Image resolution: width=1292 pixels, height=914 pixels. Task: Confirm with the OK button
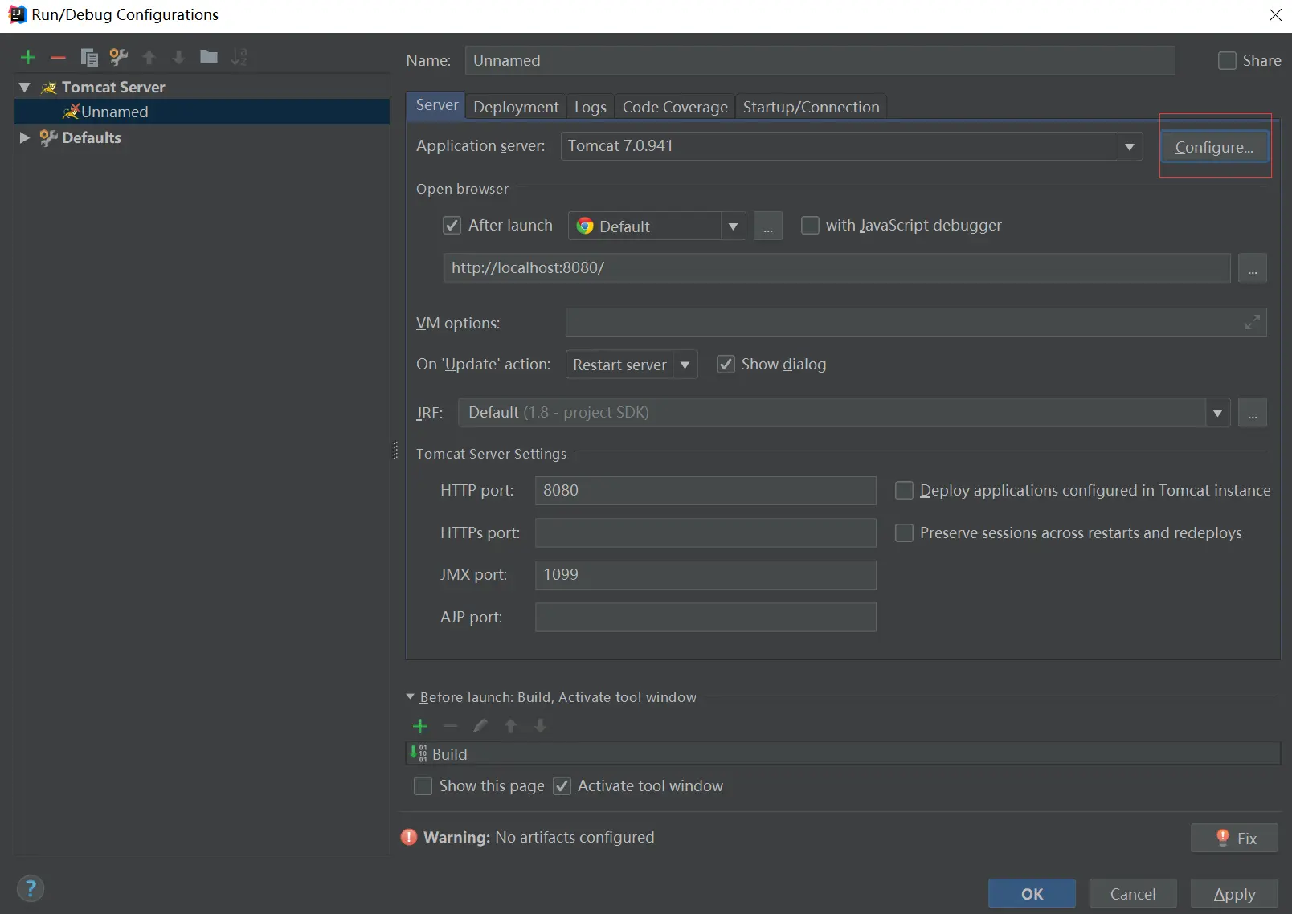pos(1032,894)
